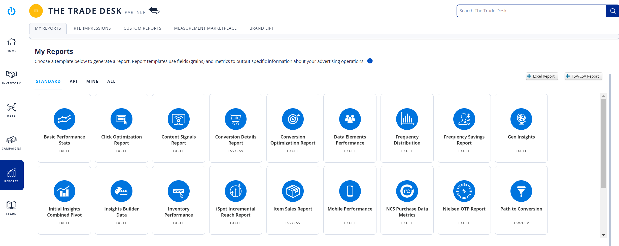Click the Conversion Details Report title

click(x=236, y=140)
